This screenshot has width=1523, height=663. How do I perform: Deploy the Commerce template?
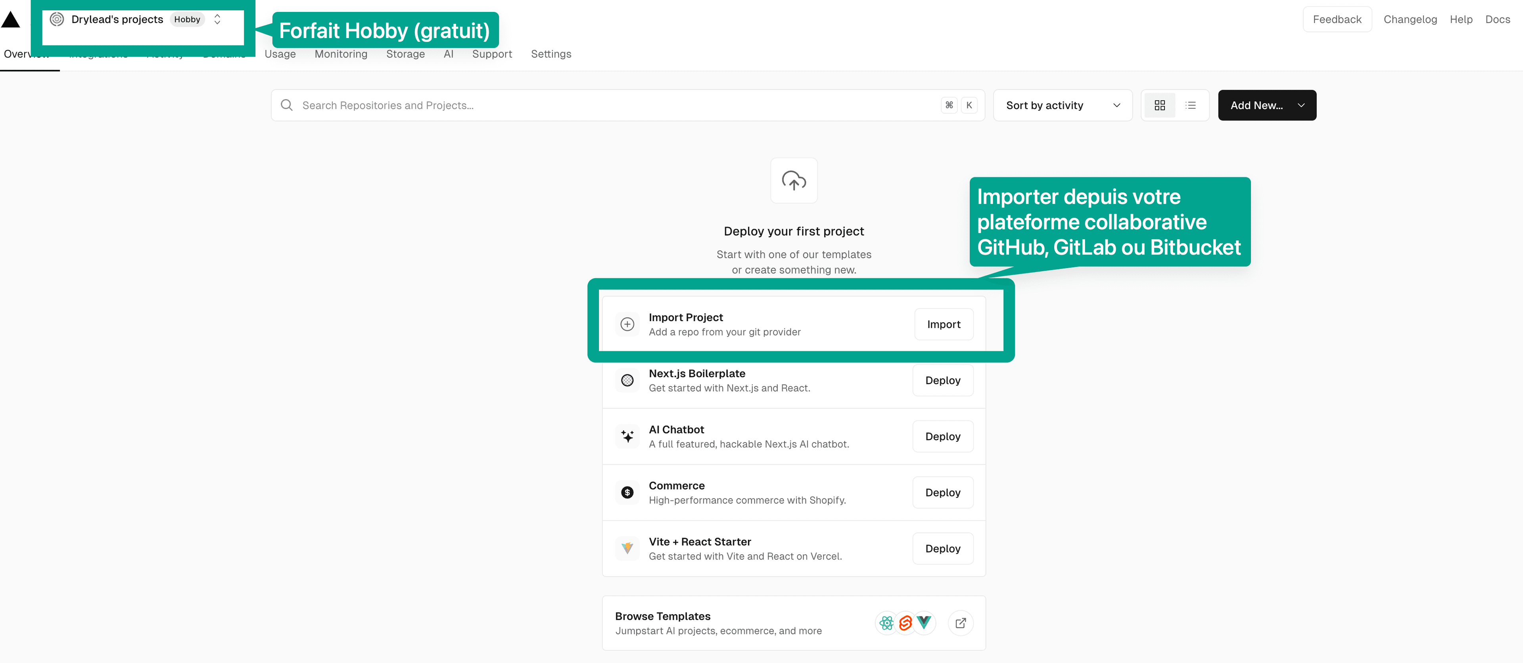point(943,493)
